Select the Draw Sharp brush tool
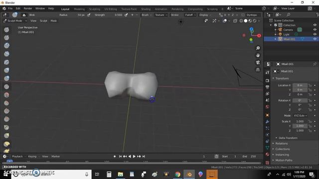Image resolution: width=319 pixels, height=179 pixels. [6, 38]
